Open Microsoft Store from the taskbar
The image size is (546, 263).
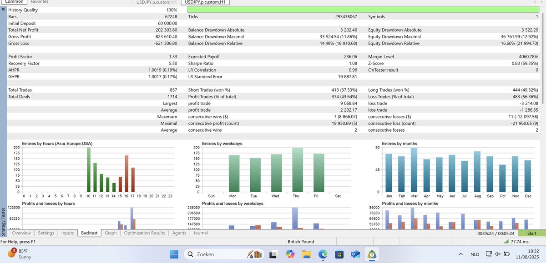point(339,255)
